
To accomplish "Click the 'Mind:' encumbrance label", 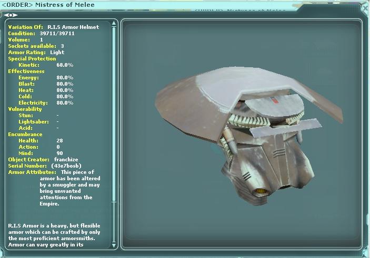I will (26, 153).
